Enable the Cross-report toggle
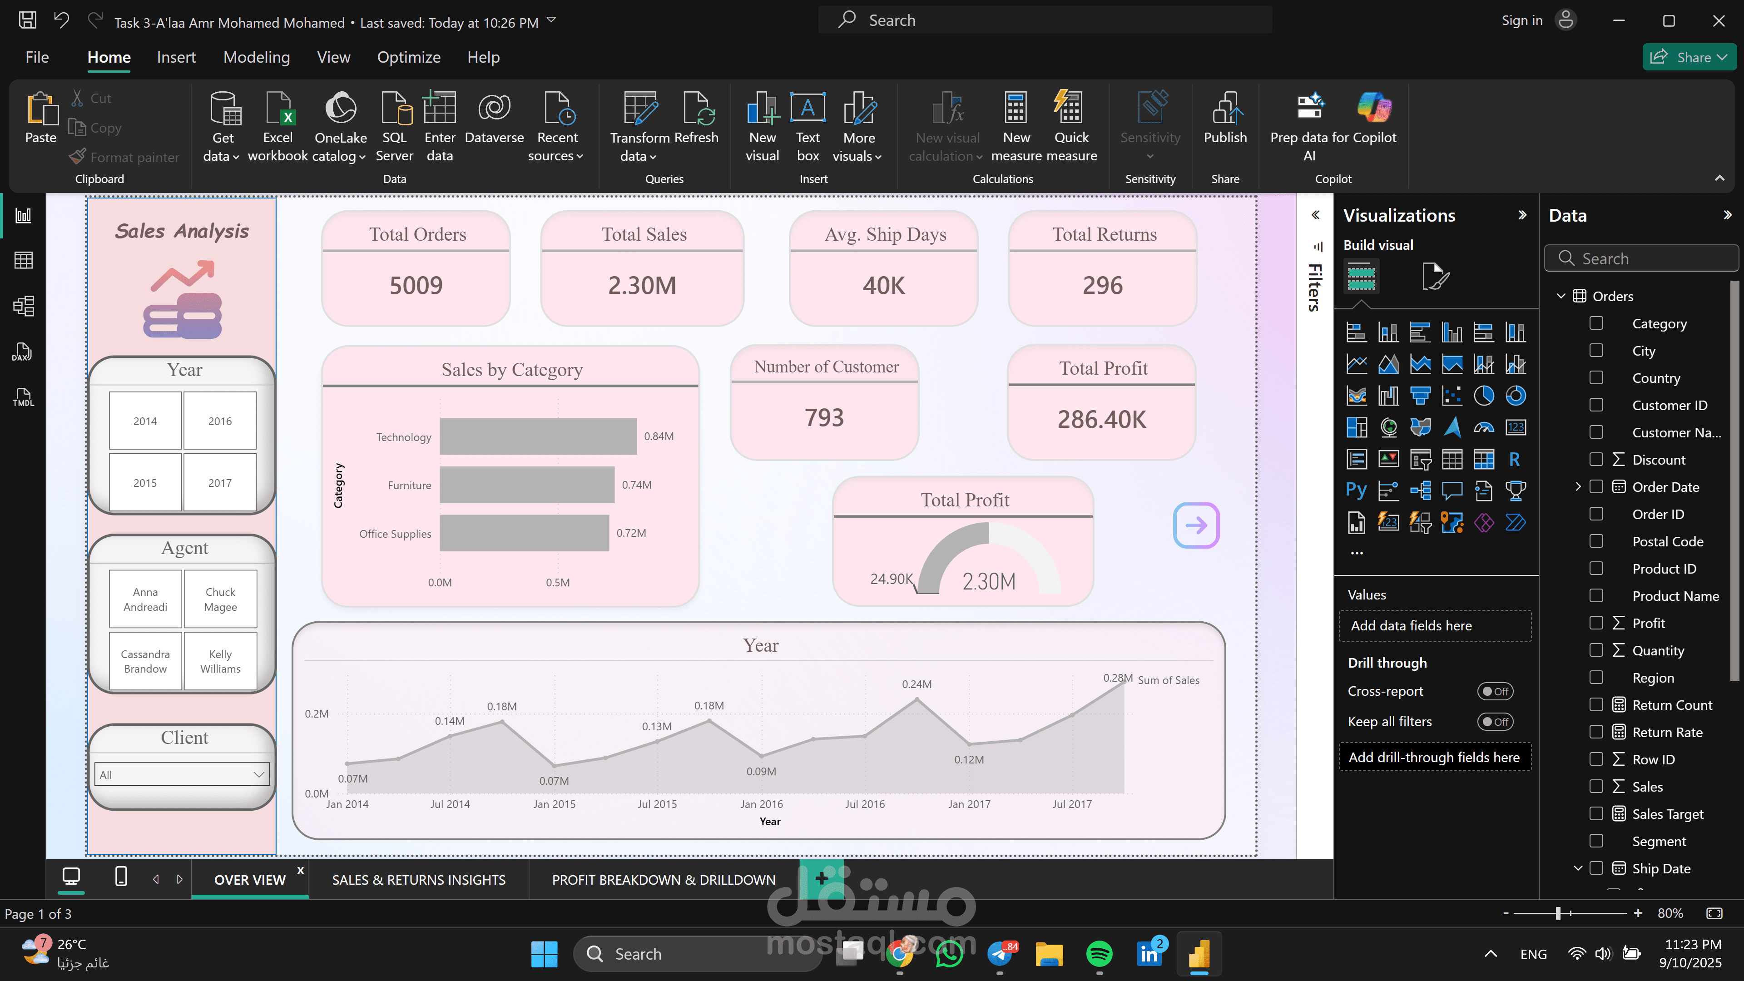The image size is (1744, 981). pos(1495,691)
